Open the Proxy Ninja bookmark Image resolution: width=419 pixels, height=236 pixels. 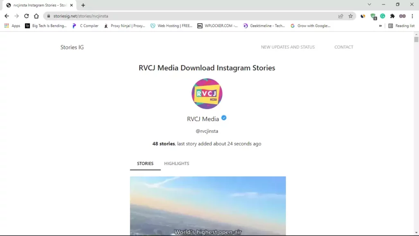pyautogui.click(x=124, y=26)
